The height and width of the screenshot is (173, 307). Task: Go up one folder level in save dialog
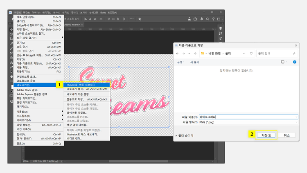[x=195, y=54]
